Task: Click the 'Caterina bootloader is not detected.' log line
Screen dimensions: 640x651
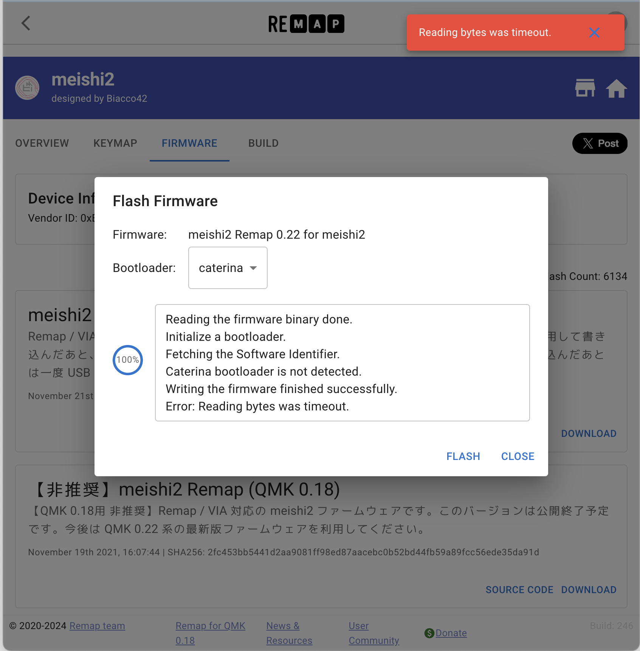Action: coord(263,371)
